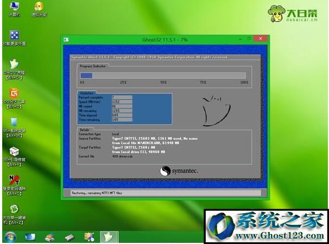Click the Speed (MB/min) value field
329x244 pixels.
point(122,102)
